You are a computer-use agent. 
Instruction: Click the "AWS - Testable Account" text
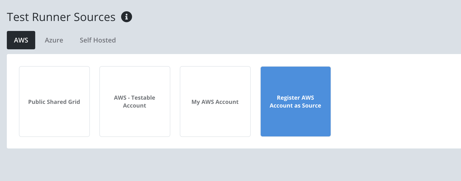coord(135,102)
